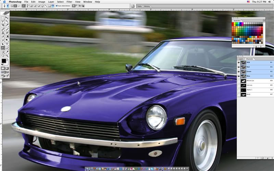Click the Hand tool
Screen dimensions: 274x171
[x=3, y=55]
